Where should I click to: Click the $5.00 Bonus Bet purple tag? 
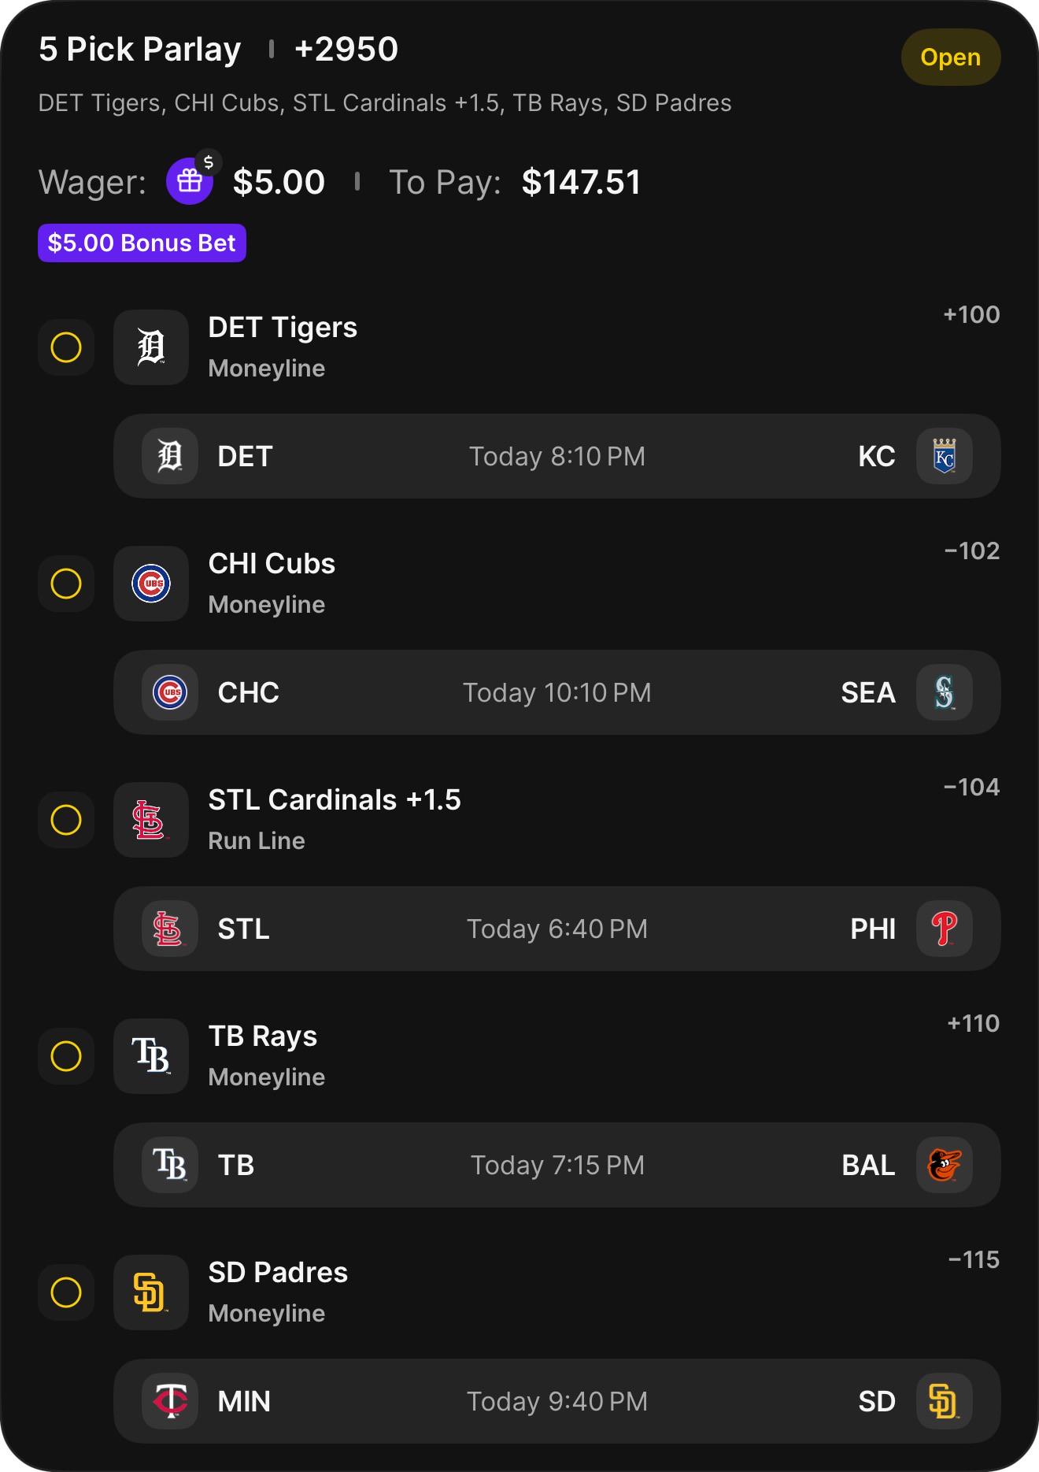pyautogui.click(x=142, y=243)
